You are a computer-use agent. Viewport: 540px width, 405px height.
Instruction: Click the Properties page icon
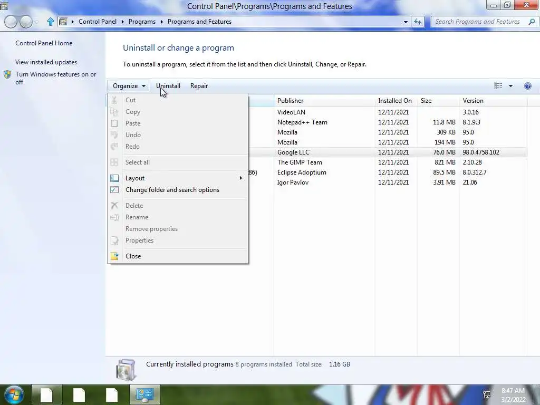point(114,240)
